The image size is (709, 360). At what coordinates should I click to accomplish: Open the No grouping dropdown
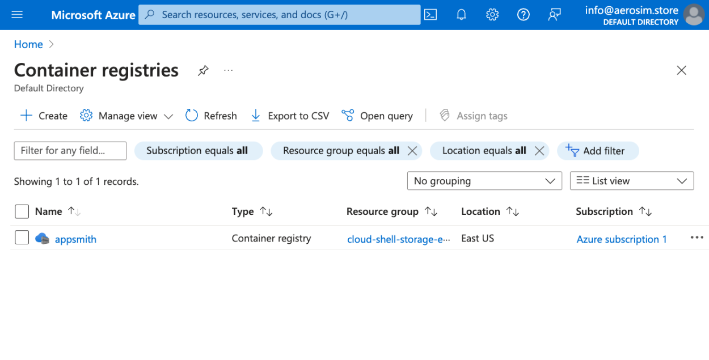(484, 181)
